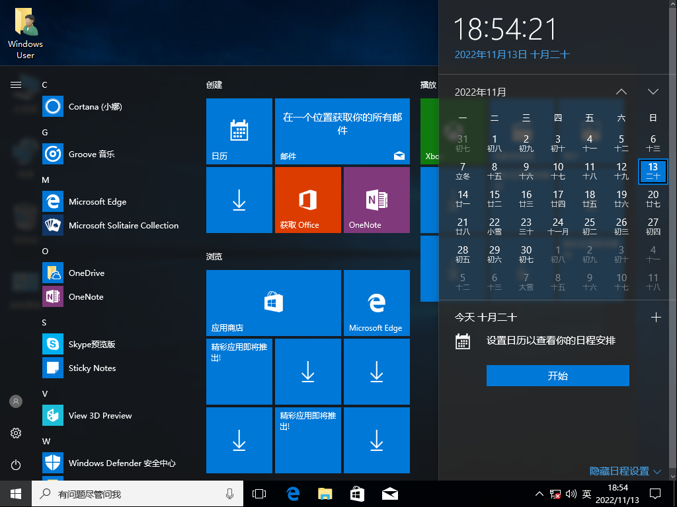Open the purple OneNote tile
677x507 pixels.
pos(376,200)
